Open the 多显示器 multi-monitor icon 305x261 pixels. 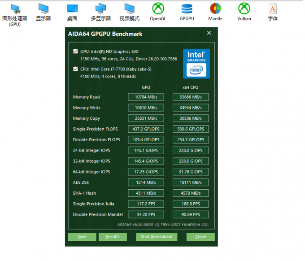click(x=101, y=12)
